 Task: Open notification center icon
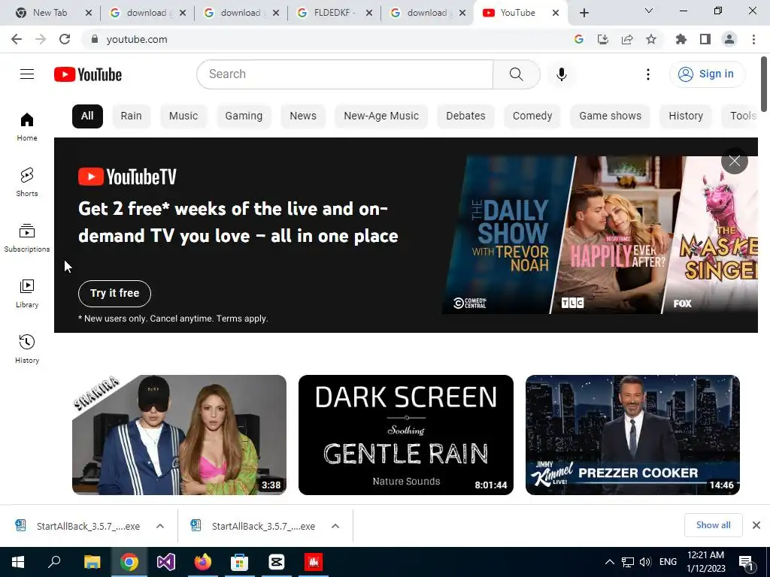746,562
